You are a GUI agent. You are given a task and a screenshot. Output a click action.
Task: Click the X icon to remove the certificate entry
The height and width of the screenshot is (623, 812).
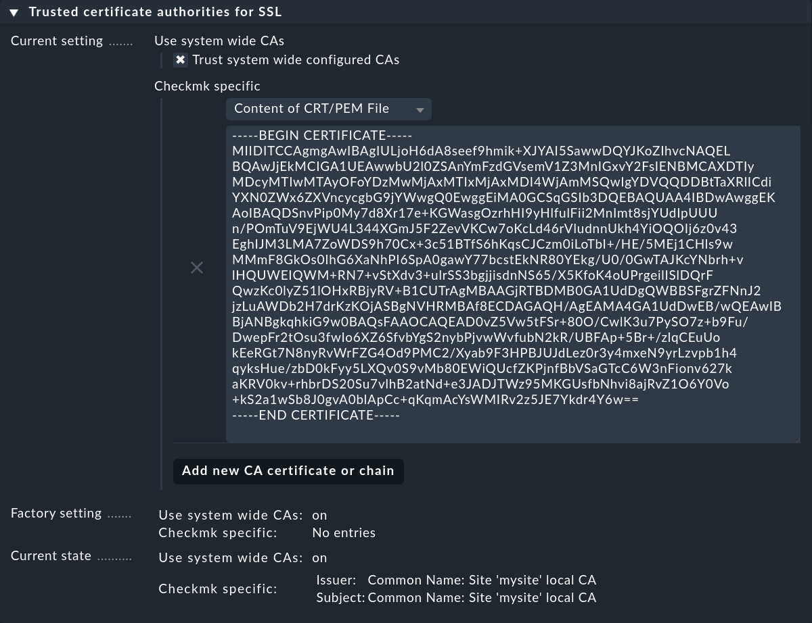(197, 268)
